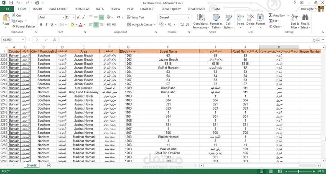The height and width of the screenshot is (174, 326).
Task: Select column K header
Action: [279, 47]
